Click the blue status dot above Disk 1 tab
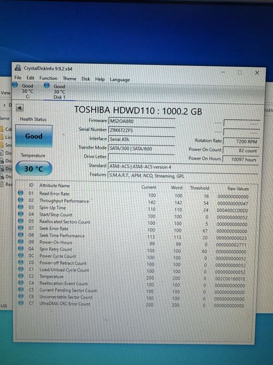 [47, 86]
